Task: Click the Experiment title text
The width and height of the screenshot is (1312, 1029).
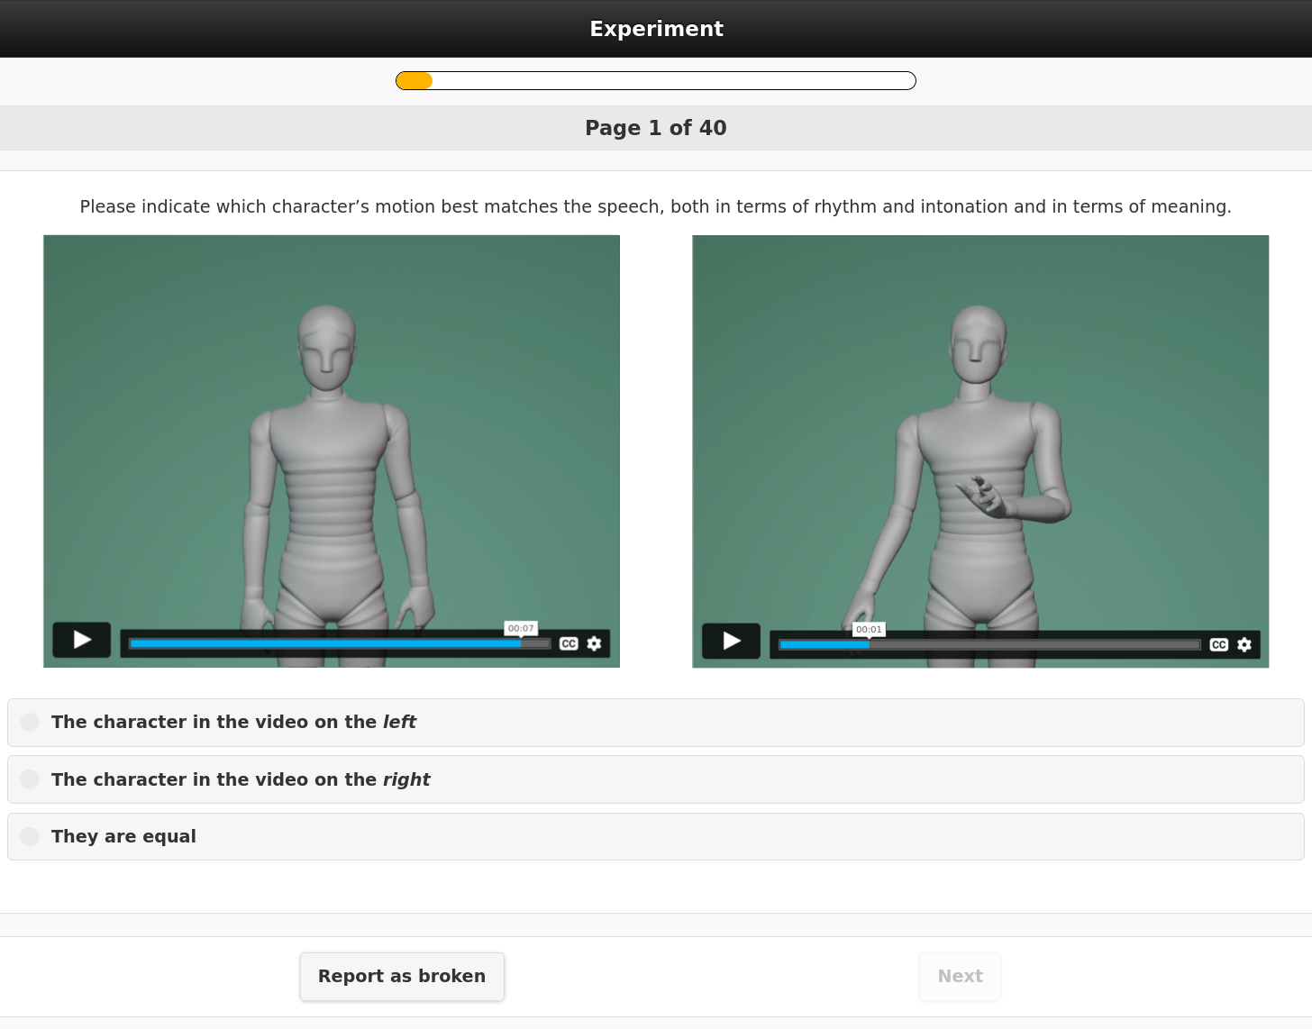Action: 656,29
